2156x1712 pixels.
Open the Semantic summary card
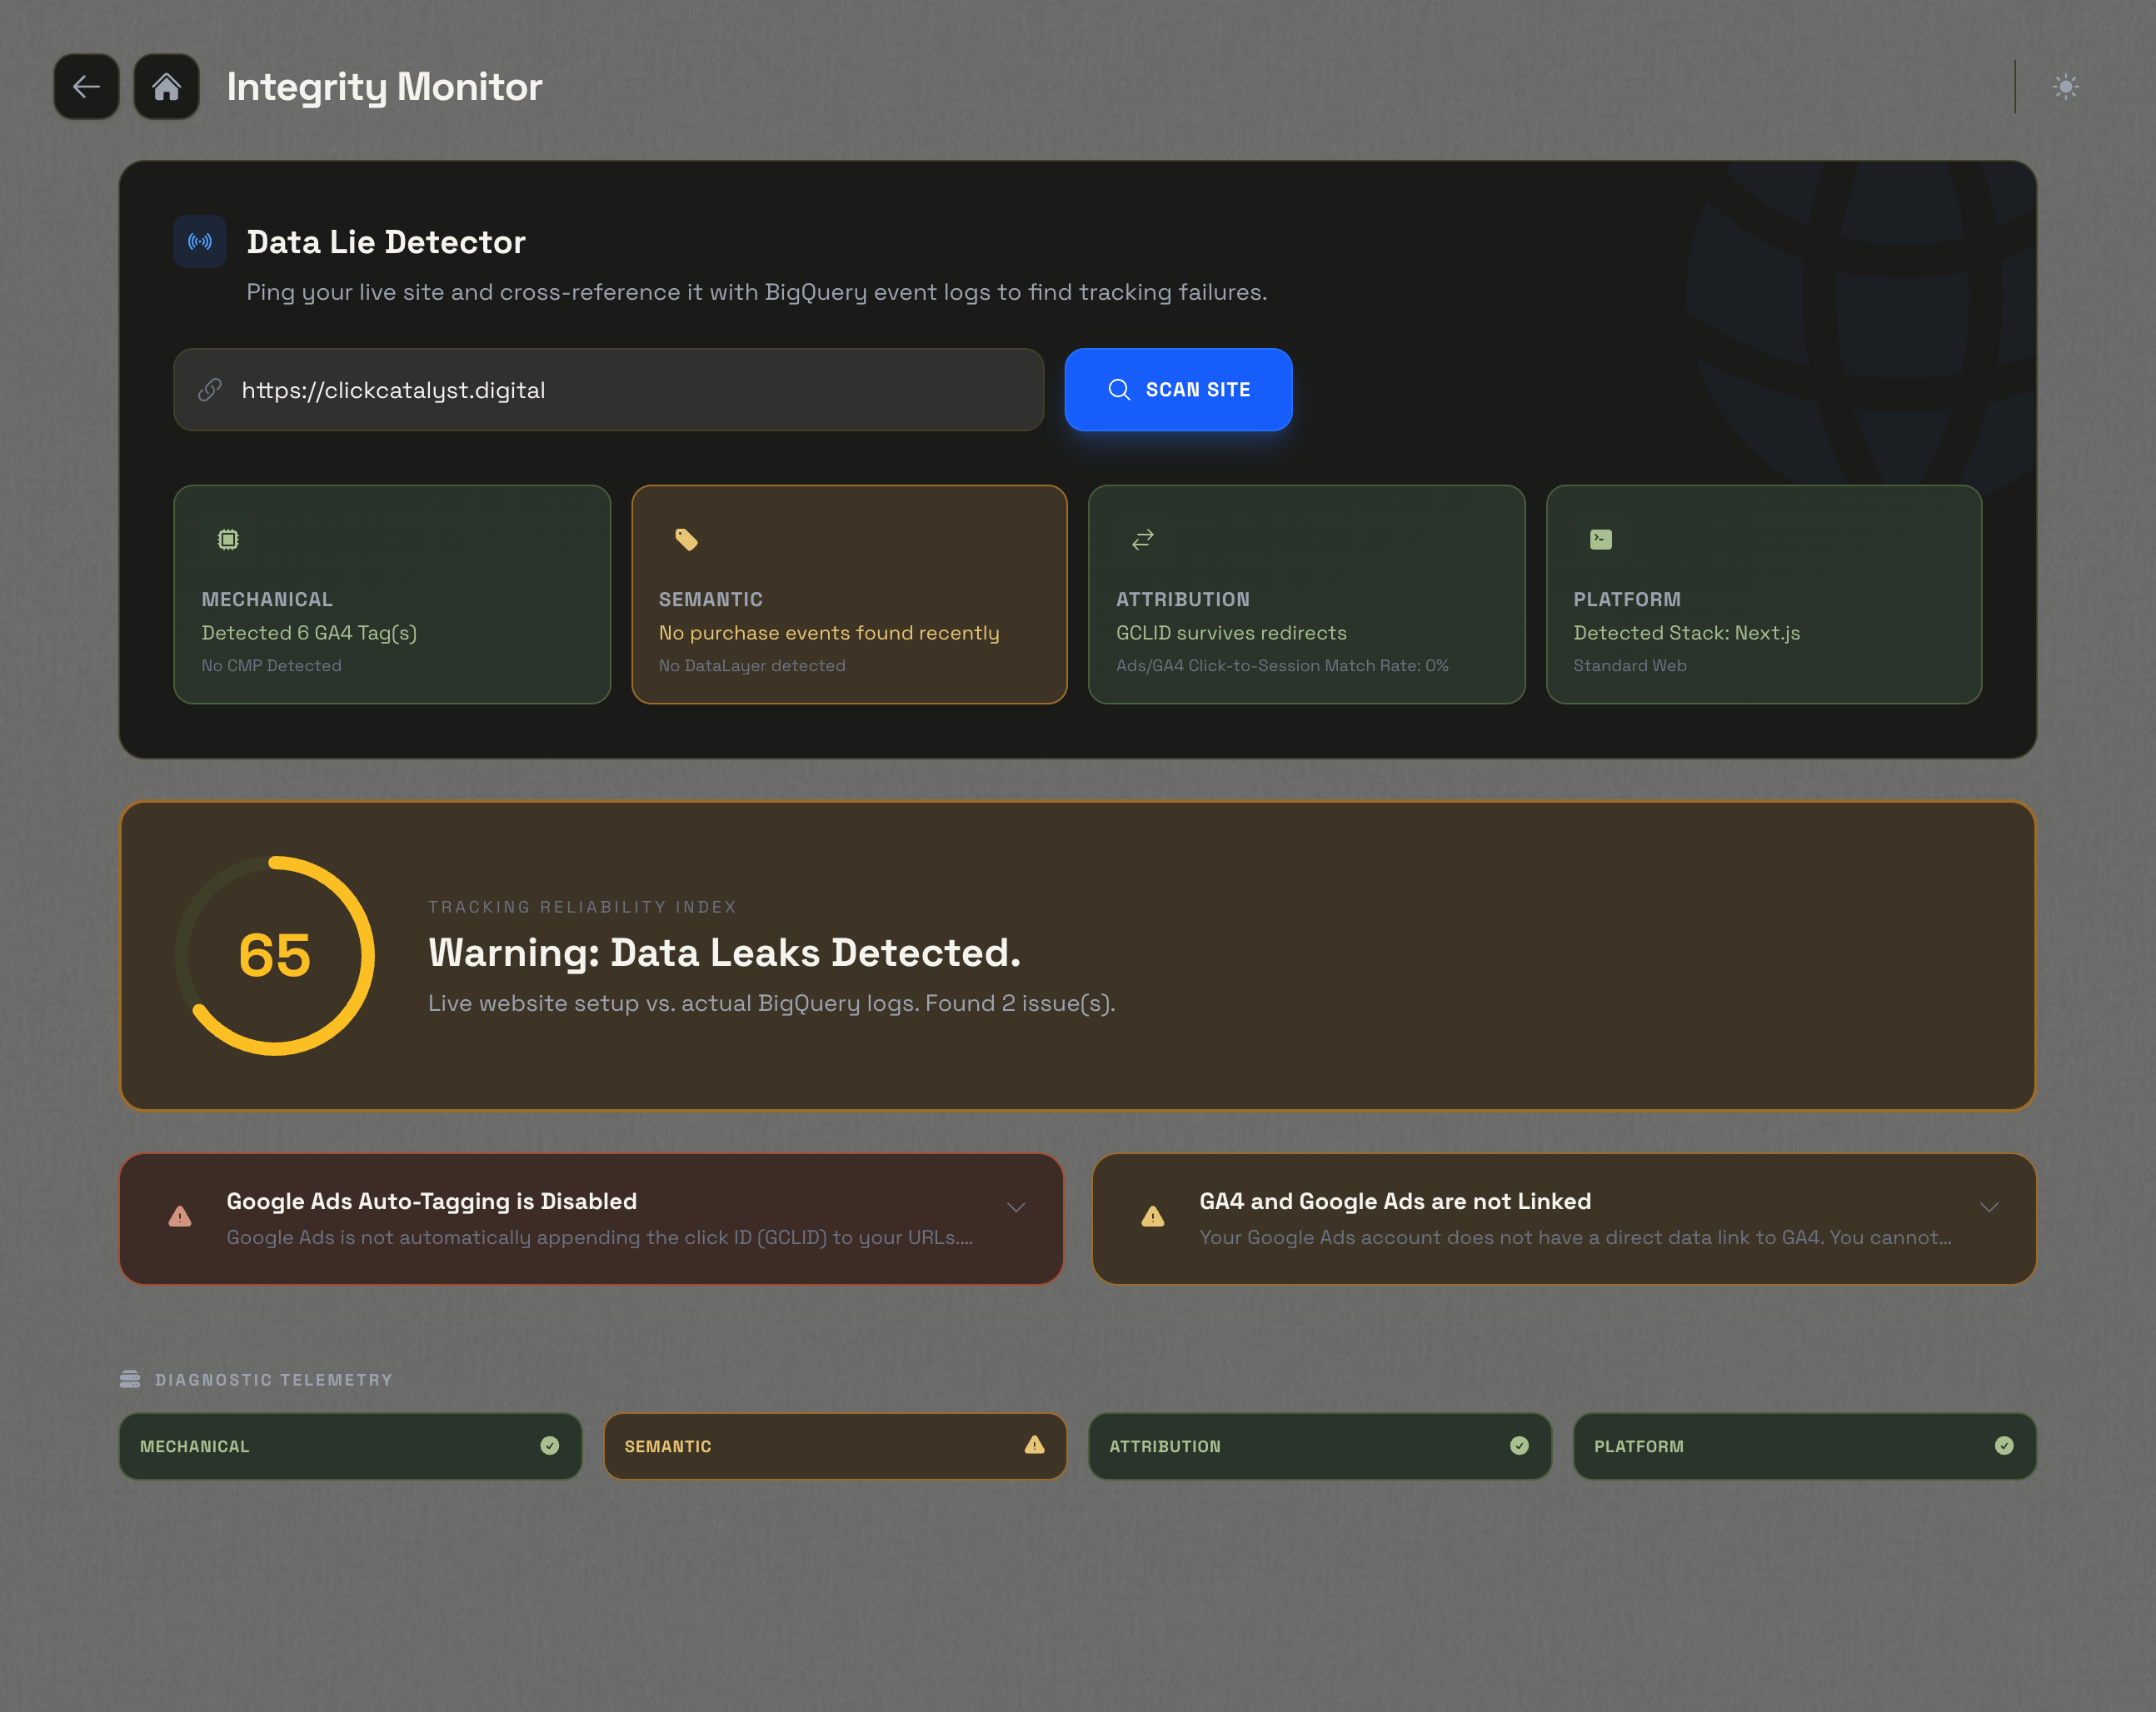coord(849,595)
